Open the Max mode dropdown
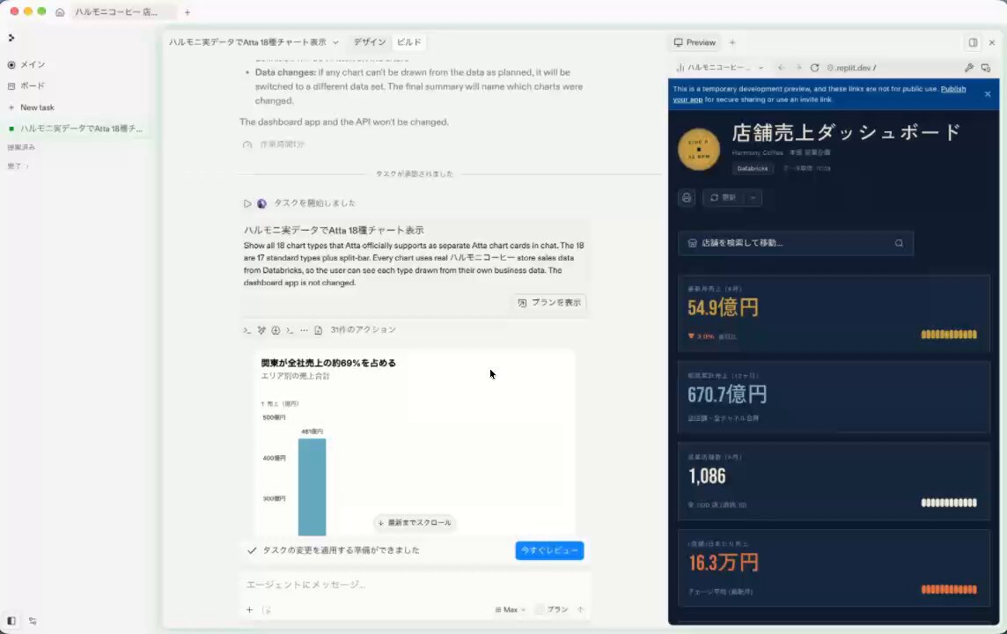Viewport: 1007px width, 634px height. (x=510, y=609)
